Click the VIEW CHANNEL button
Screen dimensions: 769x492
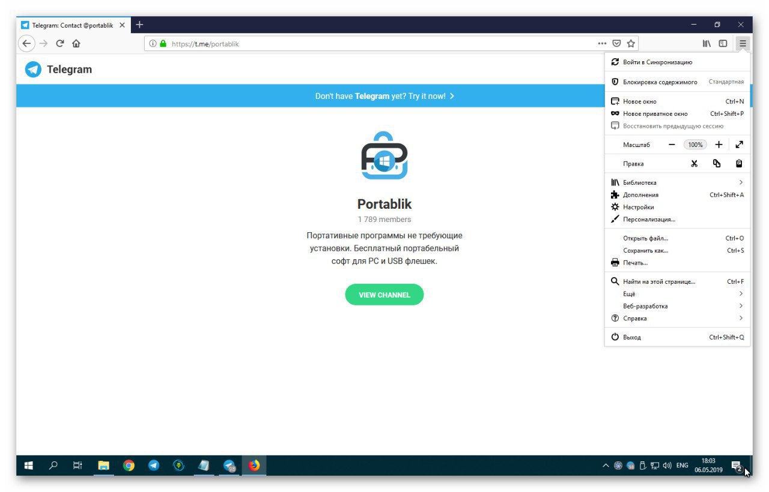(384, 295)
